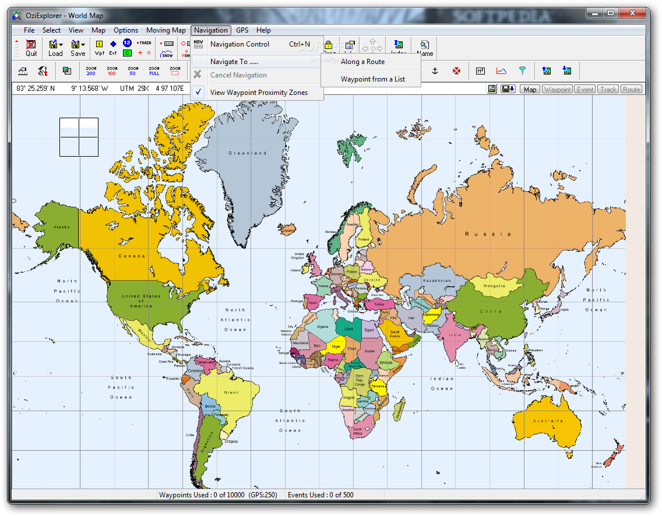Set zoom to 50 percent
Image resolution: width=662 pixels, height=516 pixels.
[x=133, y=71]
